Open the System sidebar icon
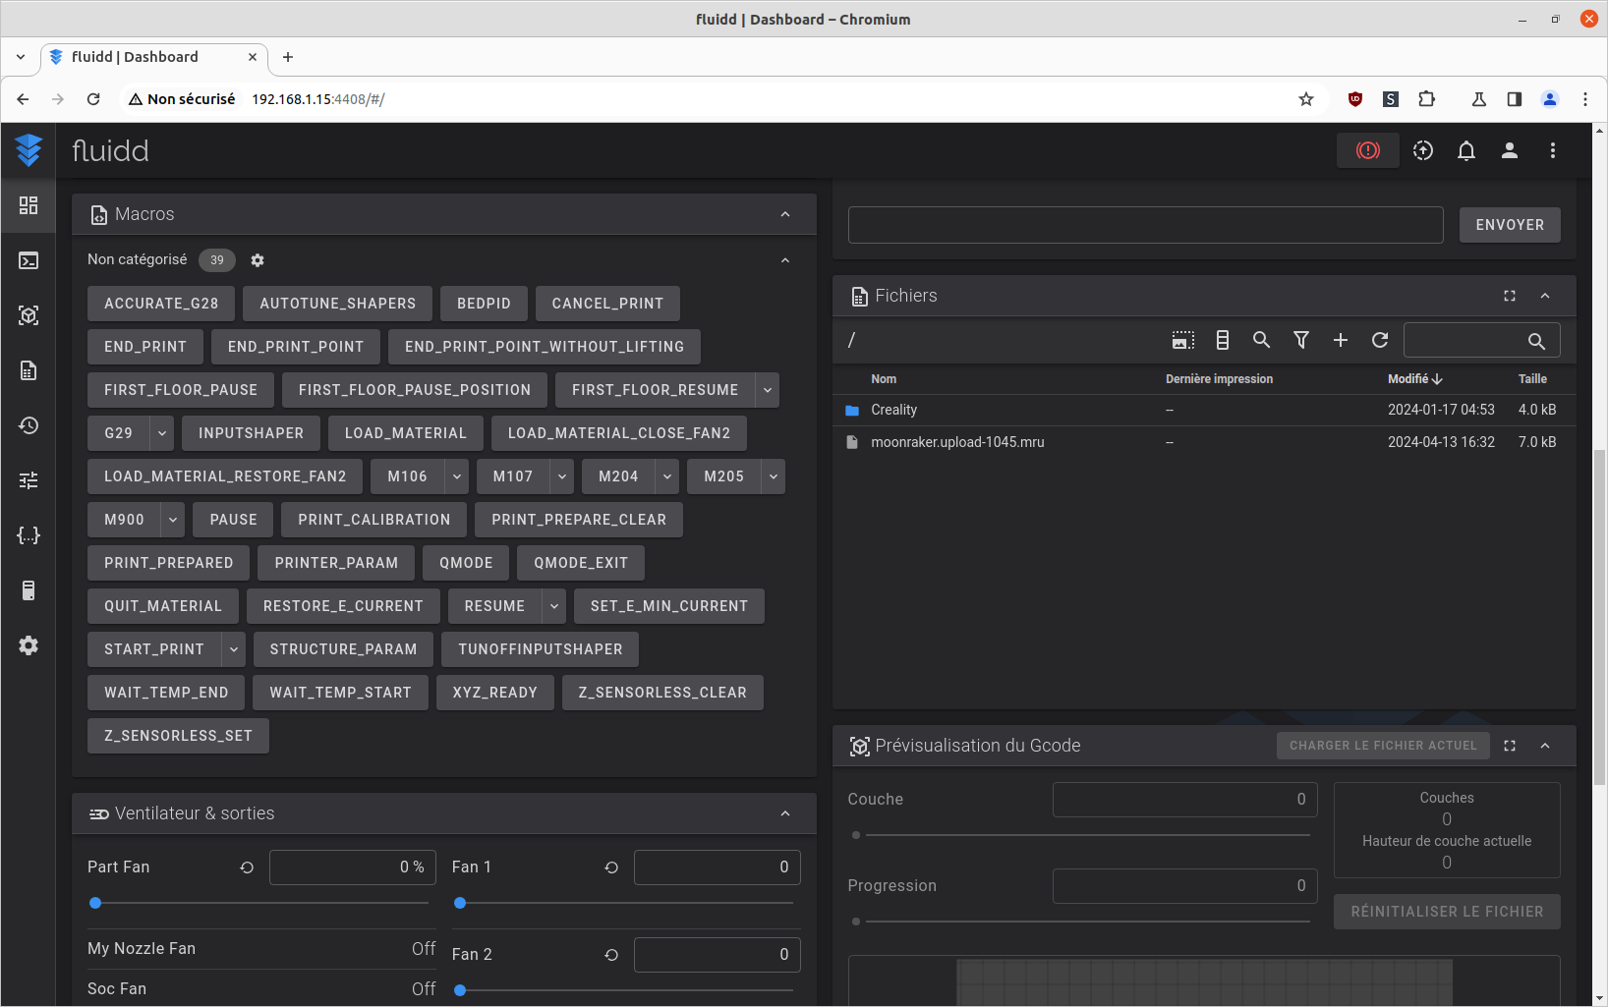 [x=29, y=590]
